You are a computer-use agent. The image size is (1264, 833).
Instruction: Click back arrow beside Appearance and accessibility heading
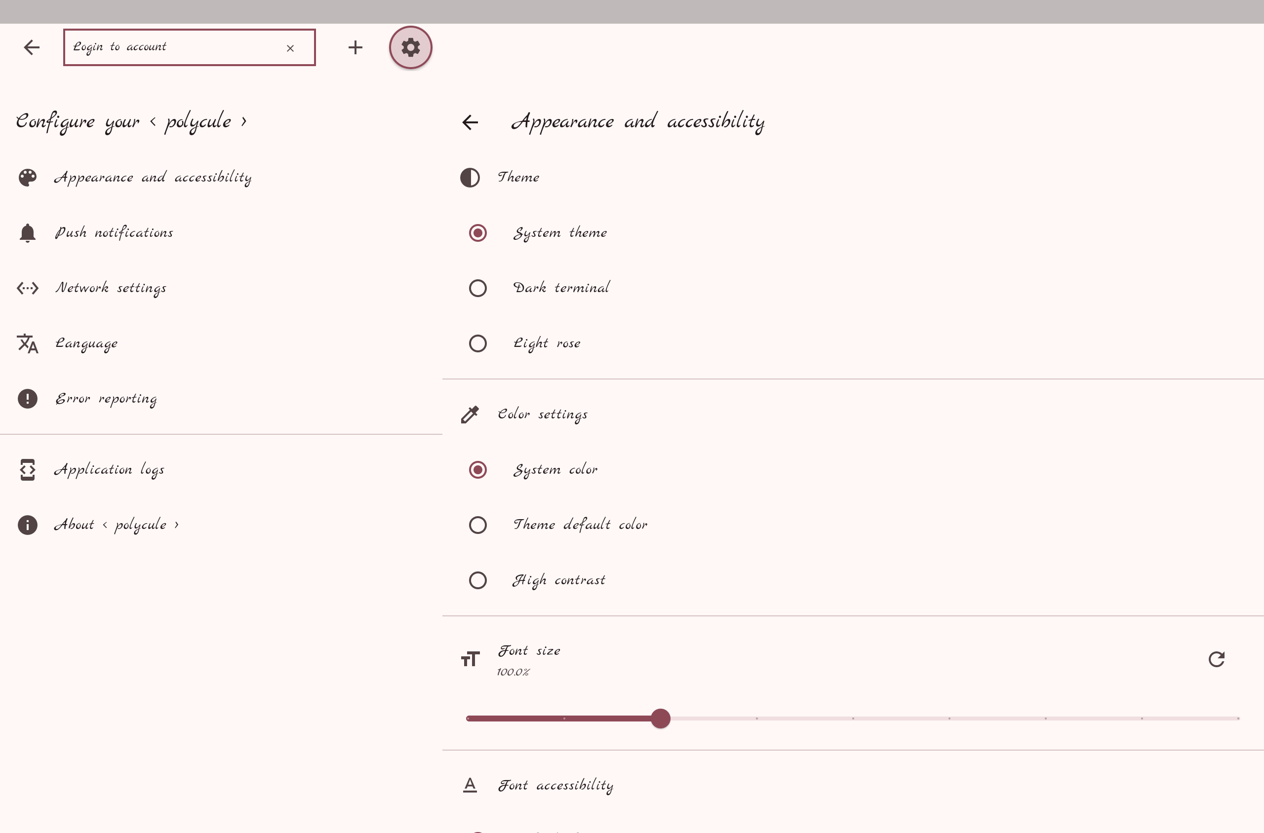470,123
